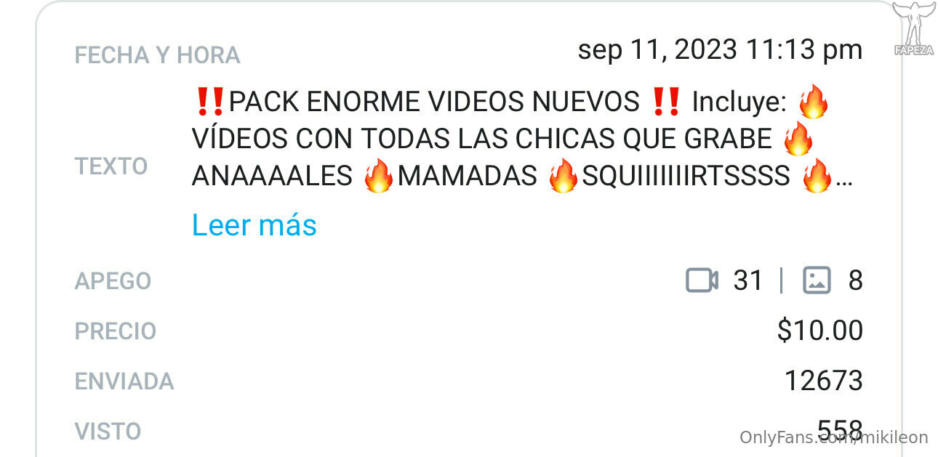
Task: Click the fire emoji after 'QUE GRABE'
Action: [798, 139]
